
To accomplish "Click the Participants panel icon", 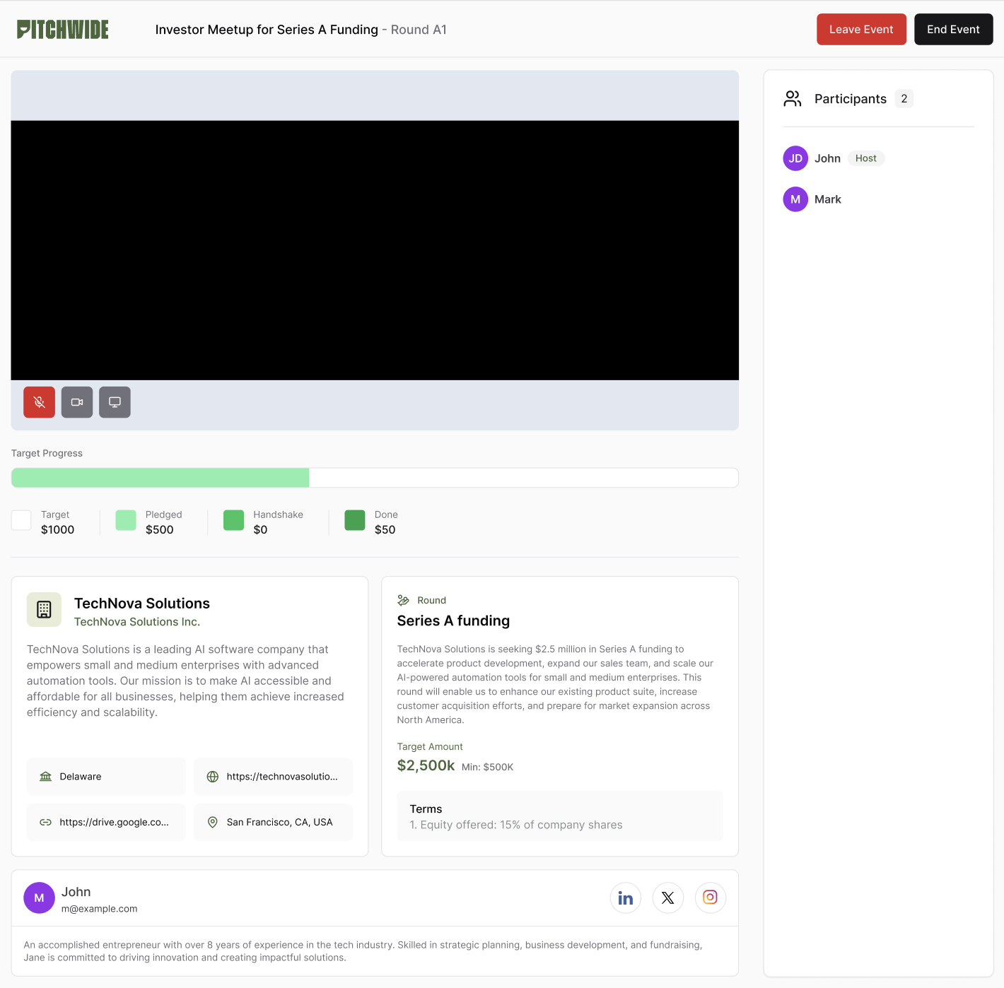I will [792, 98].
